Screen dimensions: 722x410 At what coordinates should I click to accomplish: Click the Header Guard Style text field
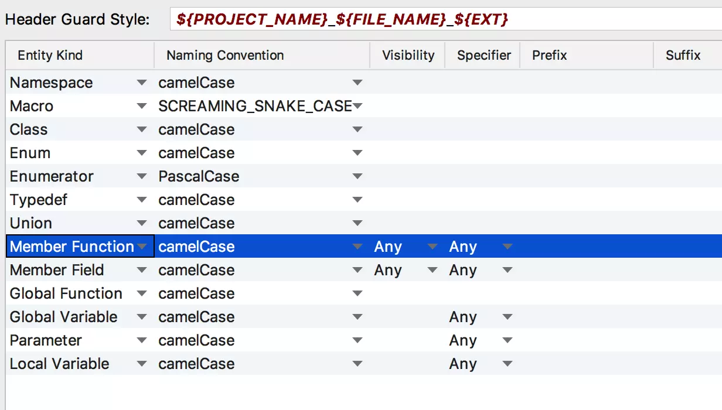[x=445, y=19]
